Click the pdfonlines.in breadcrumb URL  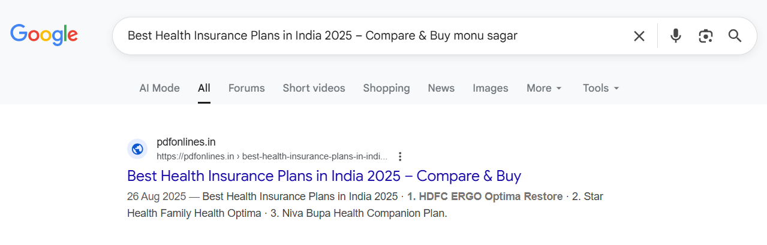272,156
